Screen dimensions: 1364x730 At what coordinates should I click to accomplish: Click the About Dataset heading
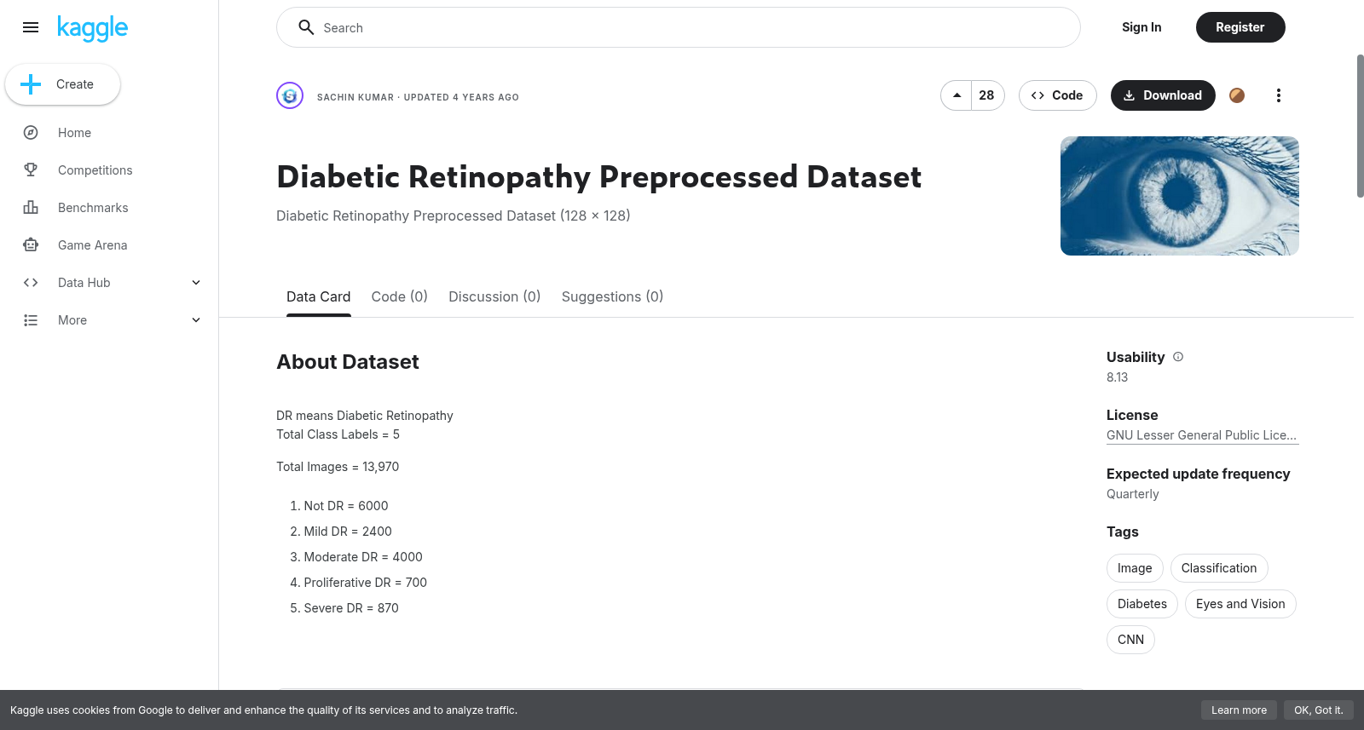pos(348,362)
